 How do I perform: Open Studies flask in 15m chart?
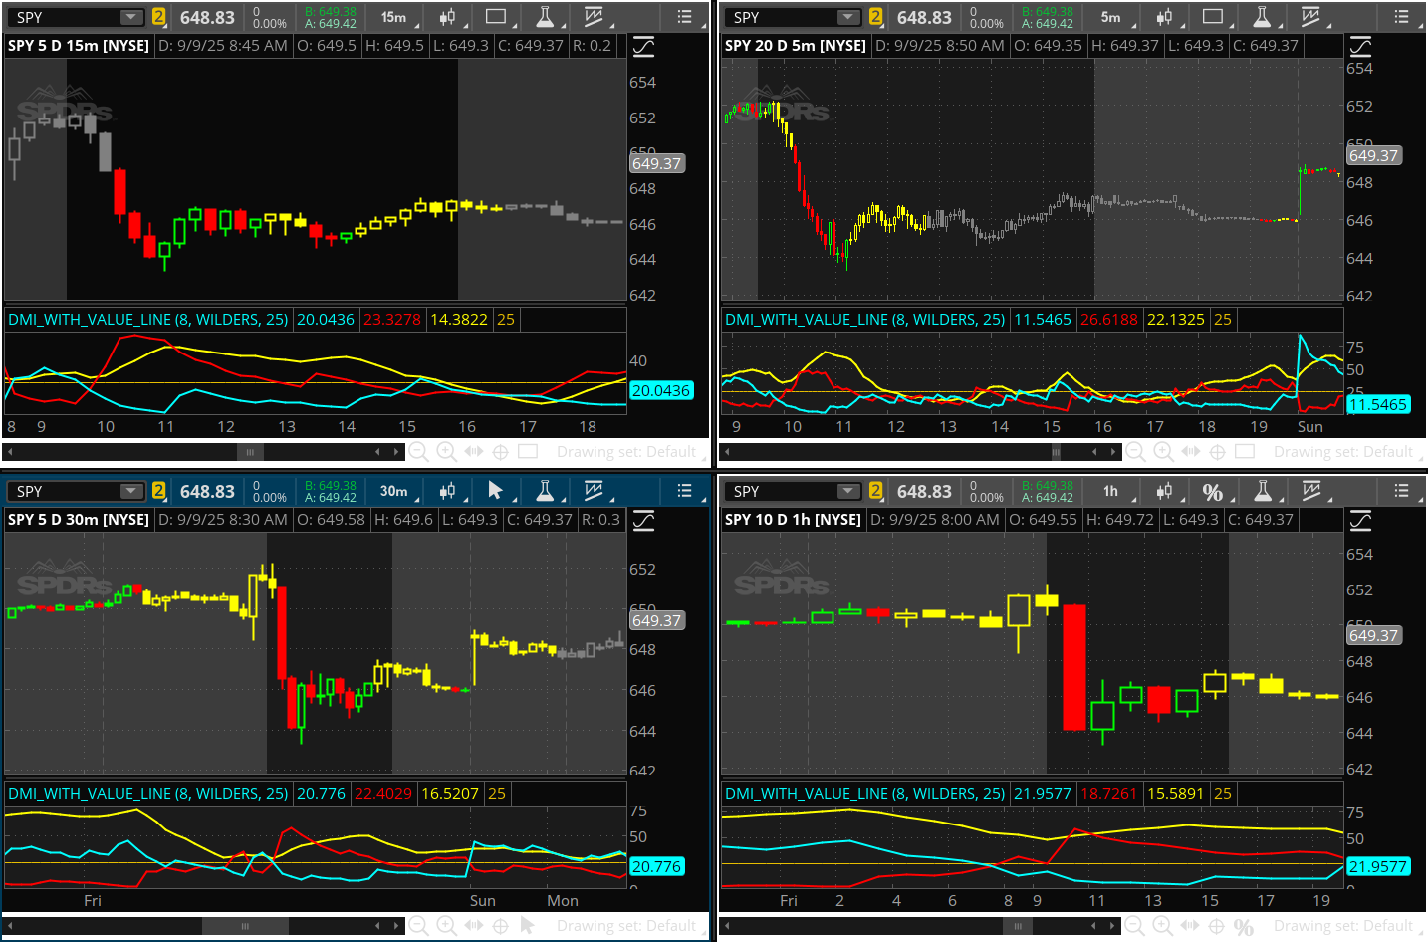coord(545,17)
